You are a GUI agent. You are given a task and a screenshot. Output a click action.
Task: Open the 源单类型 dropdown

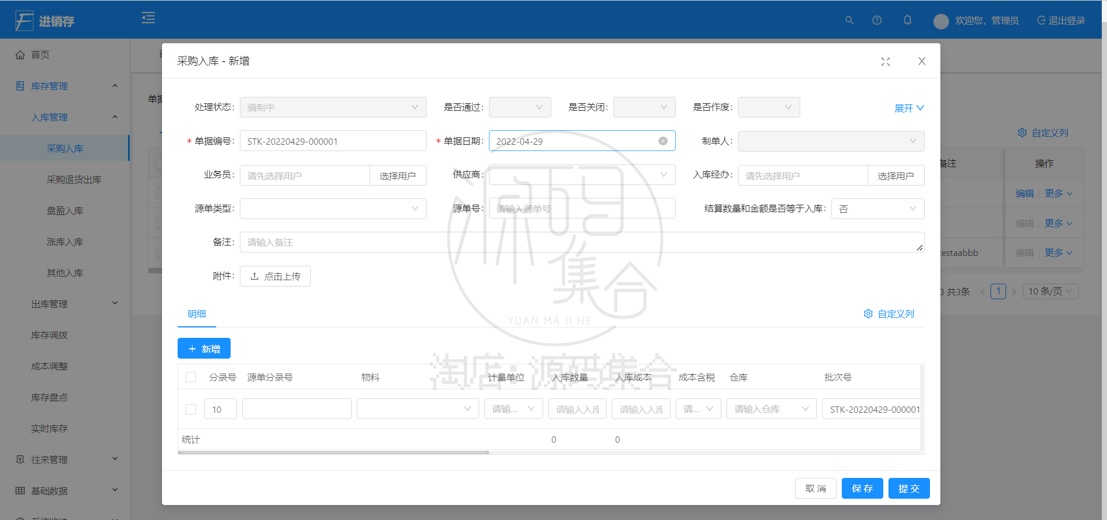pyautogui.click(x=333, y=209)
